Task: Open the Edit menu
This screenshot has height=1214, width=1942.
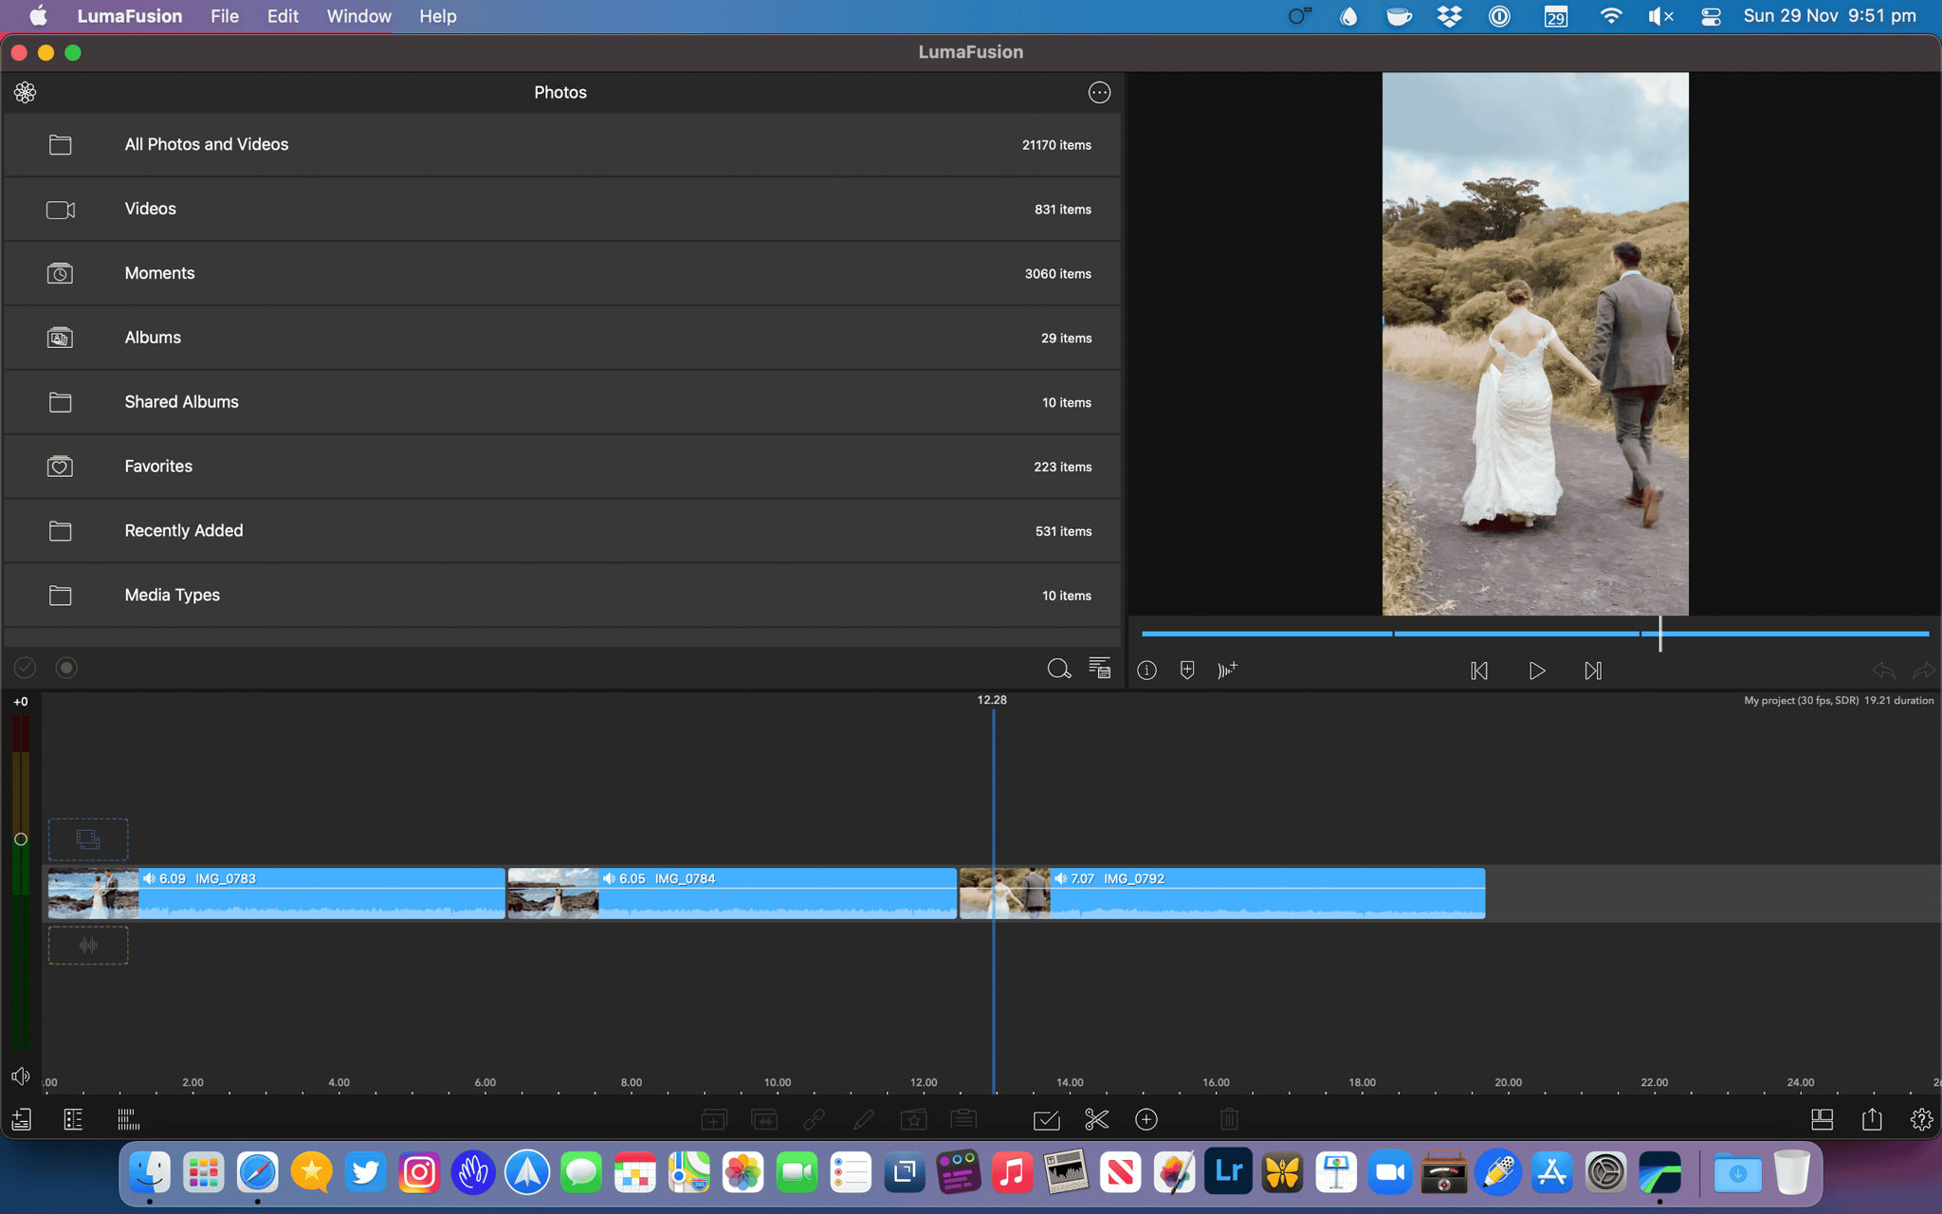Action: tap(283, 16)
